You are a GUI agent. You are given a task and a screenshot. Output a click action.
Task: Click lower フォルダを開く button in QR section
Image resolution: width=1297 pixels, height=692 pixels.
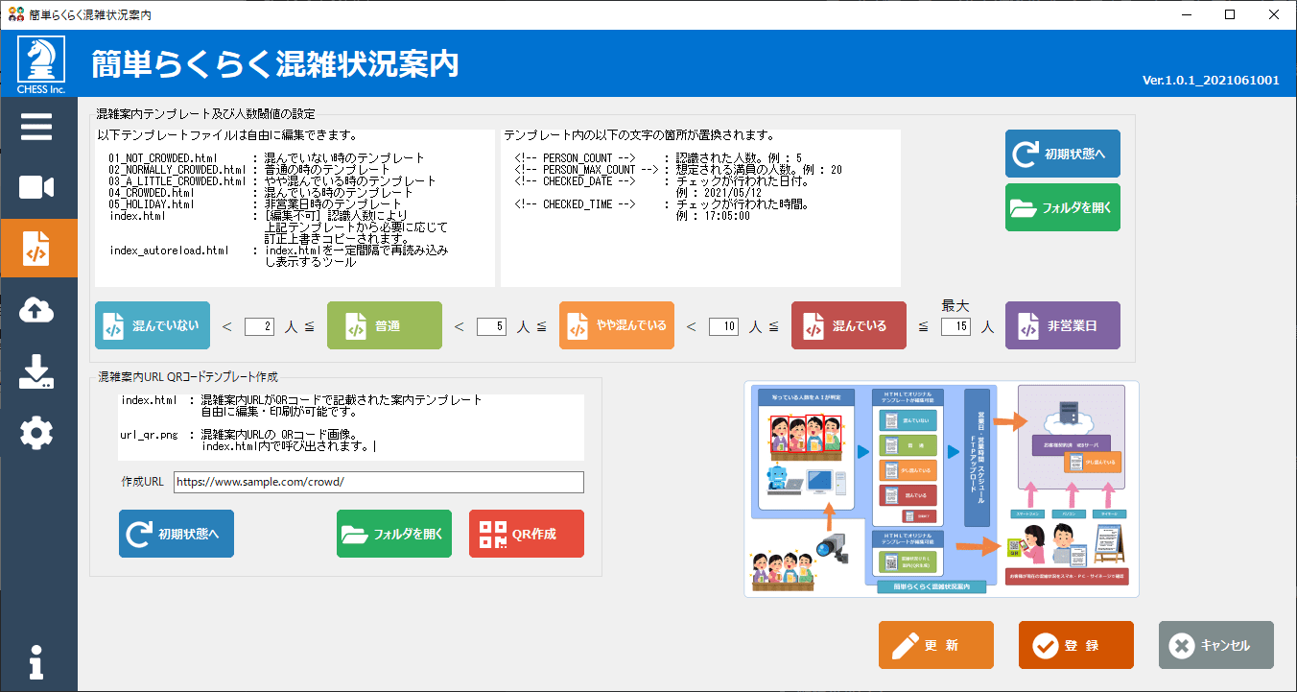[394, 534]
